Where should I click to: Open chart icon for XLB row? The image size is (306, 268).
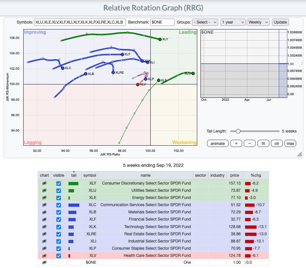[44, 212]
